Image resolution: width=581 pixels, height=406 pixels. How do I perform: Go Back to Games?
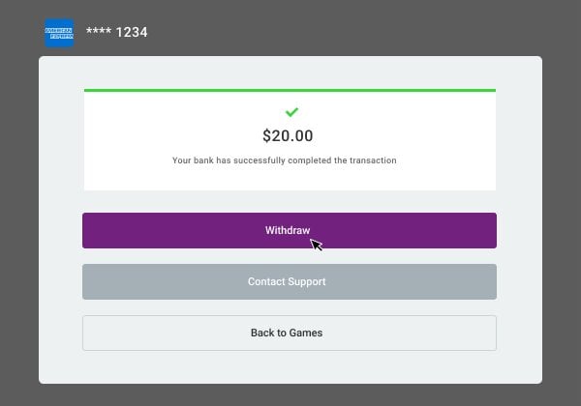point(290,333)
